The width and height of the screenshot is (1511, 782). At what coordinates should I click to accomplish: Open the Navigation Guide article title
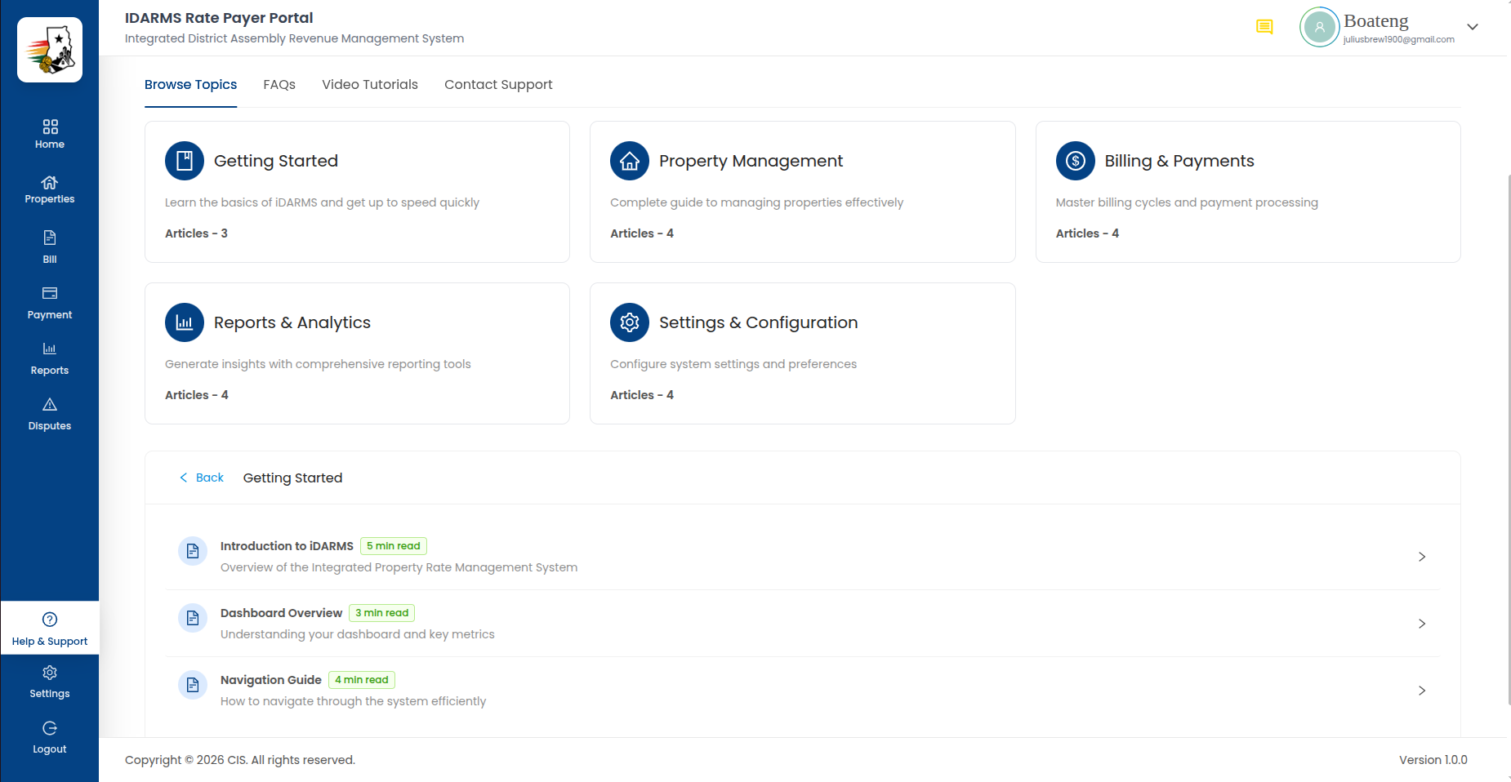pos(271,680)
